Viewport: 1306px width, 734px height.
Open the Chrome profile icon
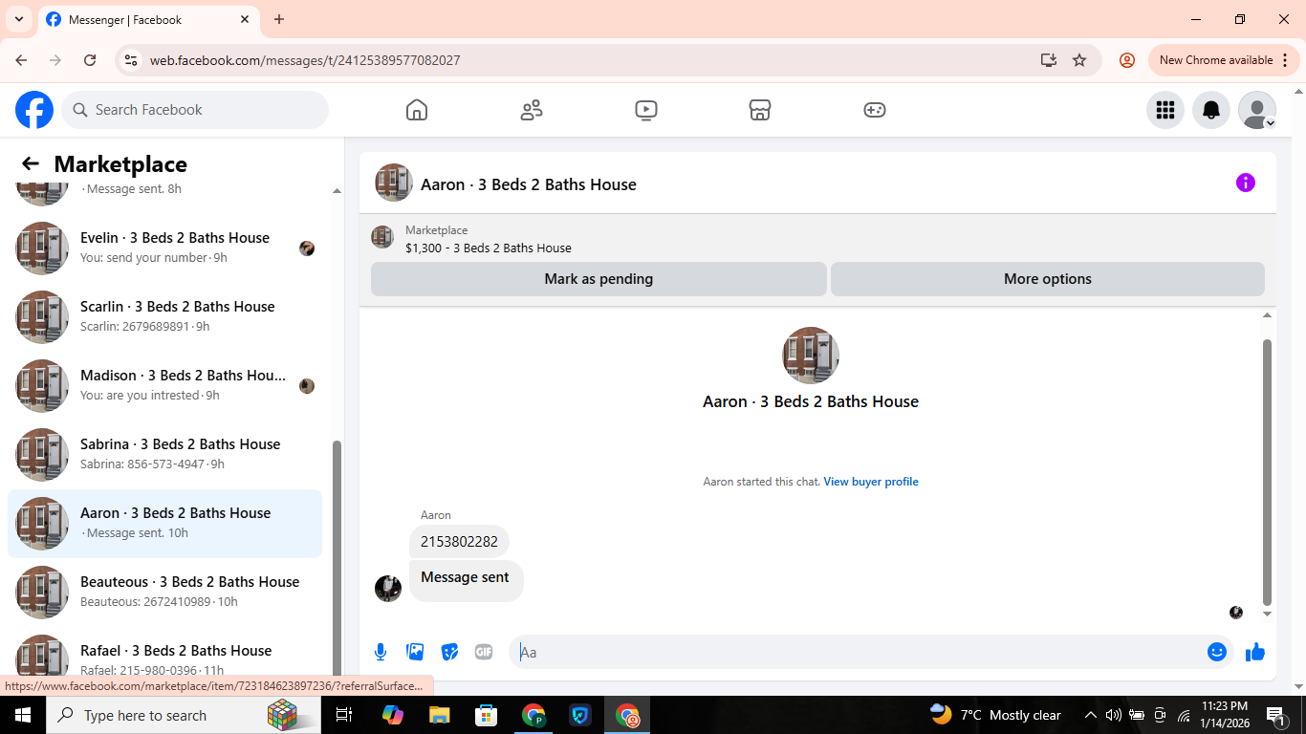(1127, 60)
